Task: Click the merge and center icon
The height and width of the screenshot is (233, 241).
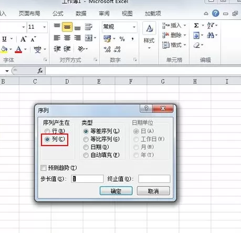Action: pos(89,38)
